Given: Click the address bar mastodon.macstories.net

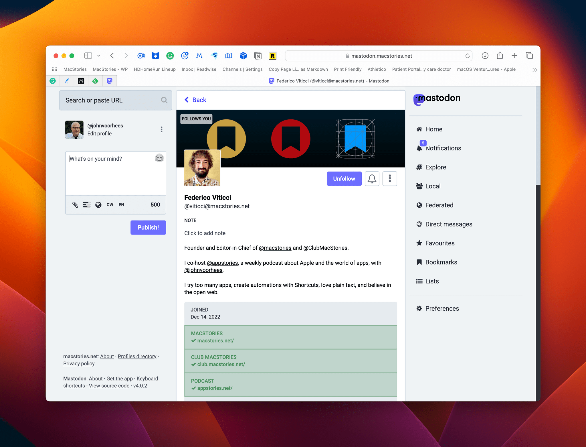Looking at the screenshot, I should (379, 56).
